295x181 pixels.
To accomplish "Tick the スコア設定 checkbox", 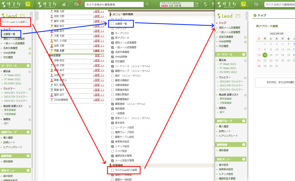I will (x=112, y=151).
